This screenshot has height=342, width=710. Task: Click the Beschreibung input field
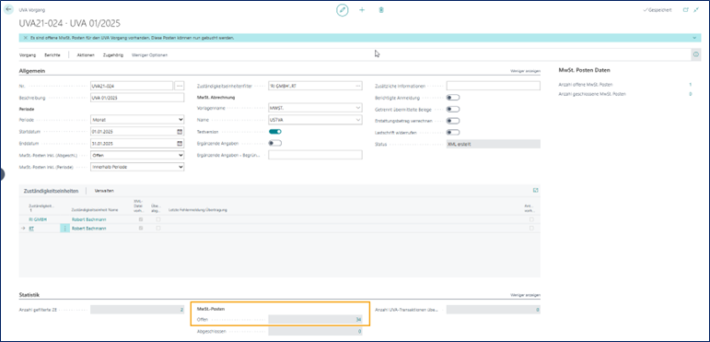click(x=137, y=98)
